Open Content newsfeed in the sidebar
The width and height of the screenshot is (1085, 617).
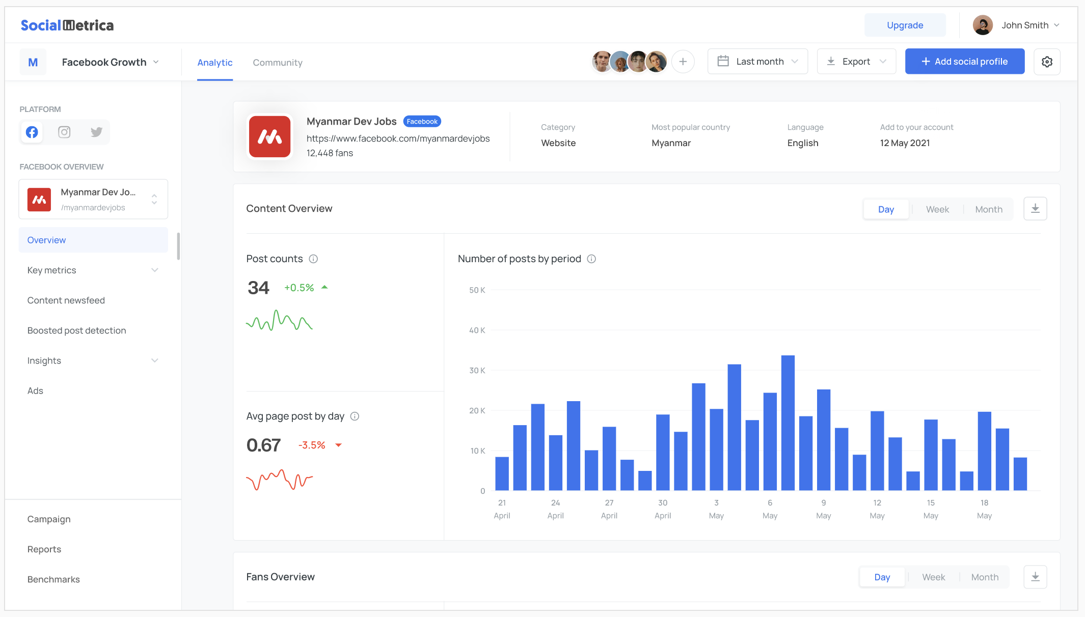pos(66,300)
